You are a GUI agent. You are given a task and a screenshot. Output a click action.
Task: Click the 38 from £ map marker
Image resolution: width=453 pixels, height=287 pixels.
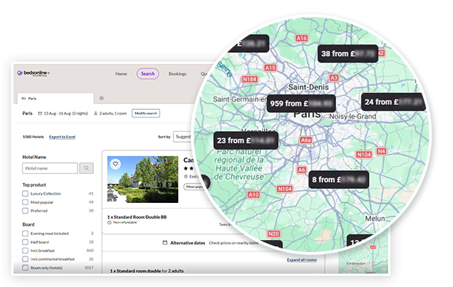348,54
